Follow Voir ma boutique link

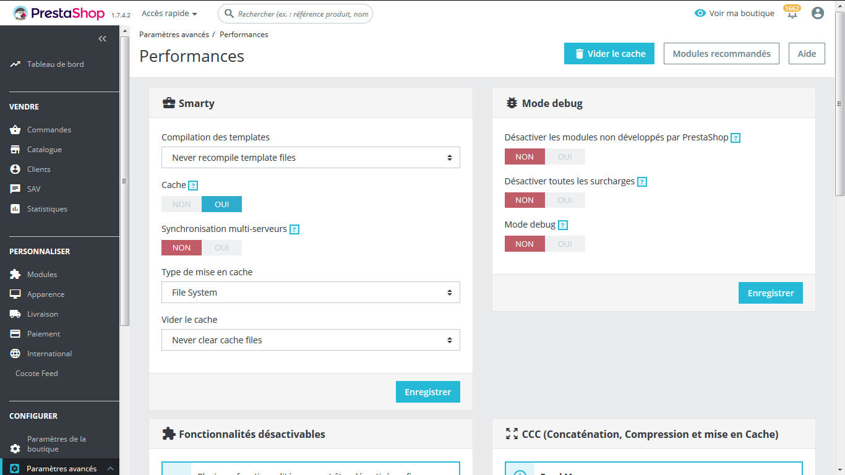click(x=742, y=13)
